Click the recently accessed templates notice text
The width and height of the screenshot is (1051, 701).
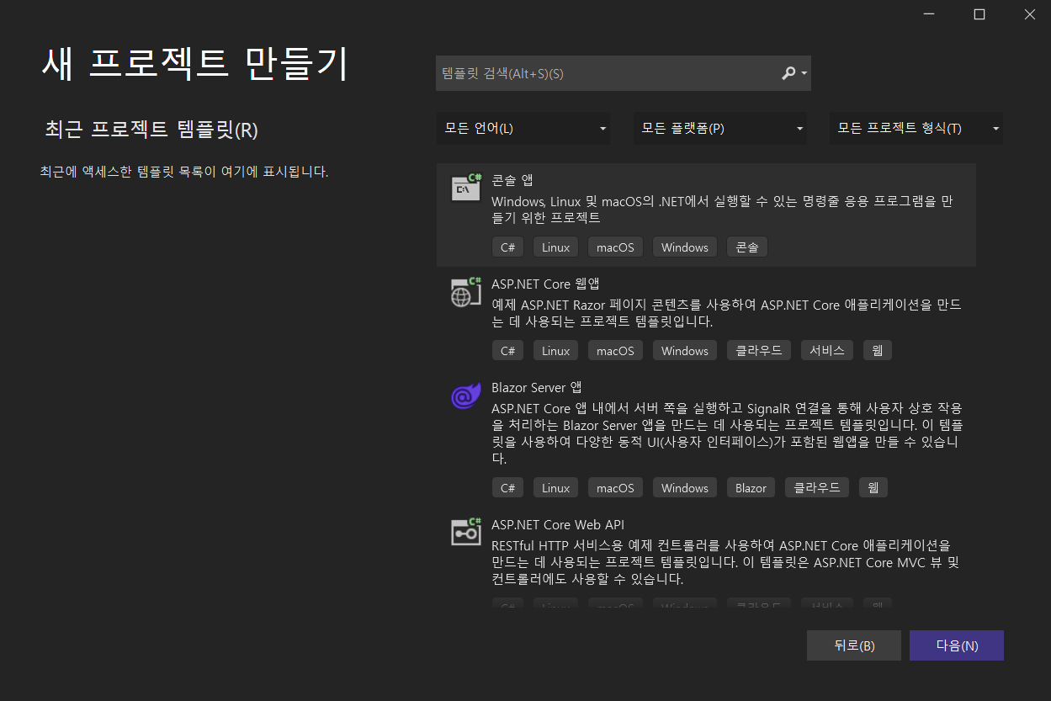coord(184,172)
